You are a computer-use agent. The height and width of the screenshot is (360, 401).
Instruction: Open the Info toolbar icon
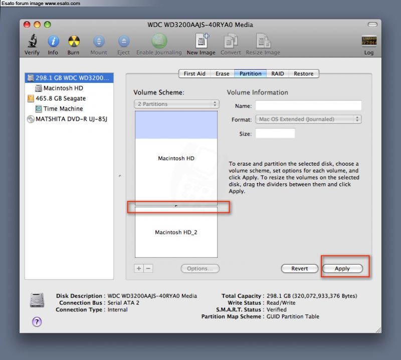pyautogui.click(x=53, y=41)
